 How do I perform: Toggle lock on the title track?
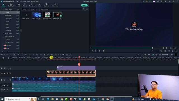(x=4, y=68)
